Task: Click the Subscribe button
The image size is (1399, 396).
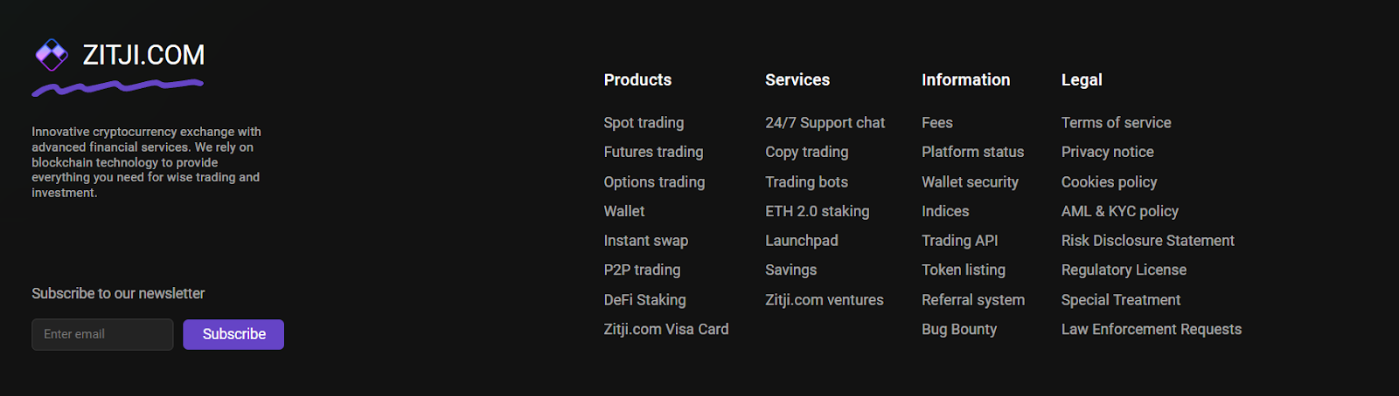Action: [x=233, y=334]
